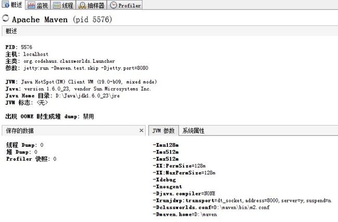Select the org.codehaus.classworlds.Launcher main class text
The width and height of the screenshot is (338, 222).
(69, 61)
